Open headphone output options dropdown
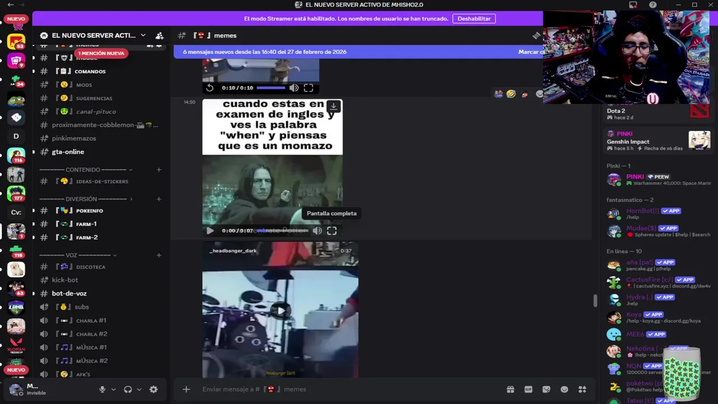The height and width of the screenshot is (404, 718). pos(139,389)
